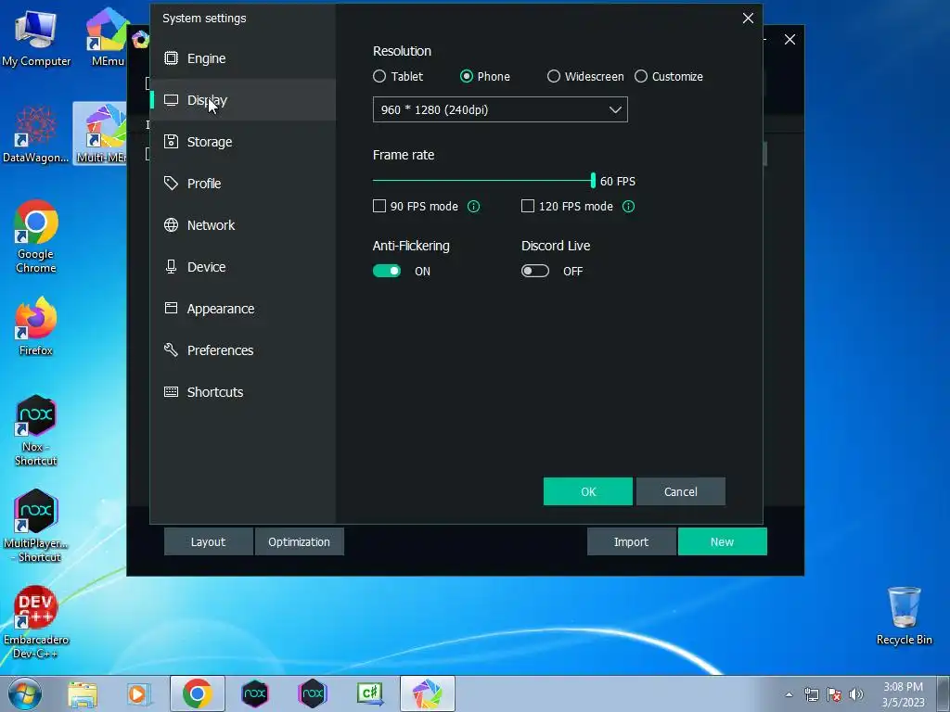Viewport: 950px width, 712px height.
Task: Click the 60 FPS value label
Action: 617,181
